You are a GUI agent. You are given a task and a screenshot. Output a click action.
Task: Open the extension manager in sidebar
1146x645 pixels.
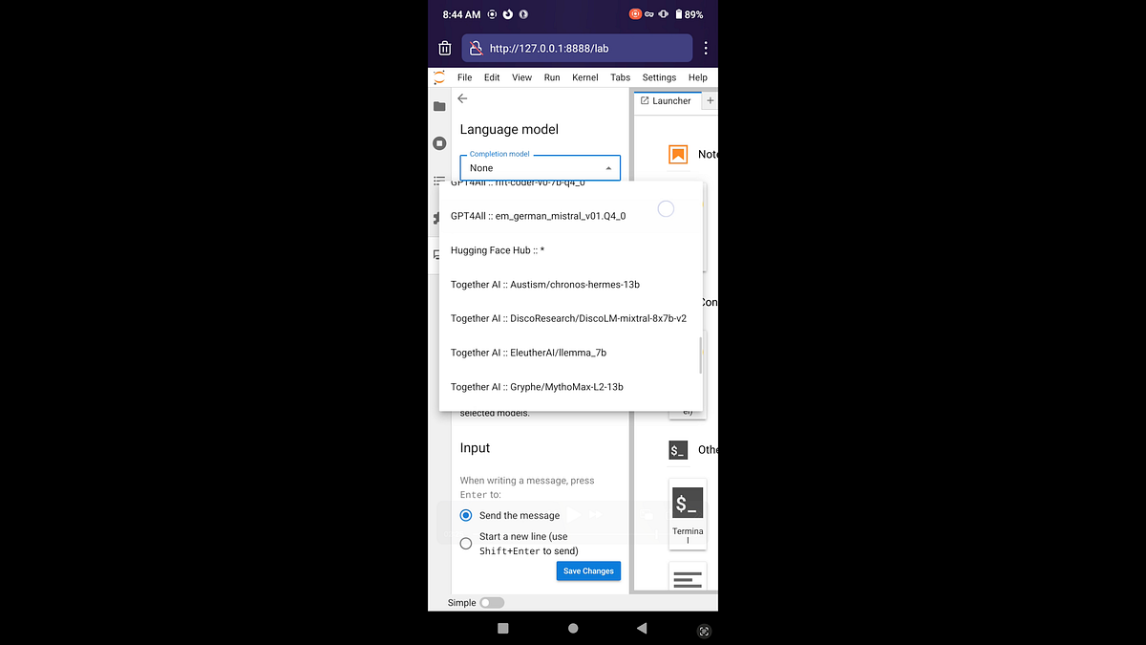(438, 217)
